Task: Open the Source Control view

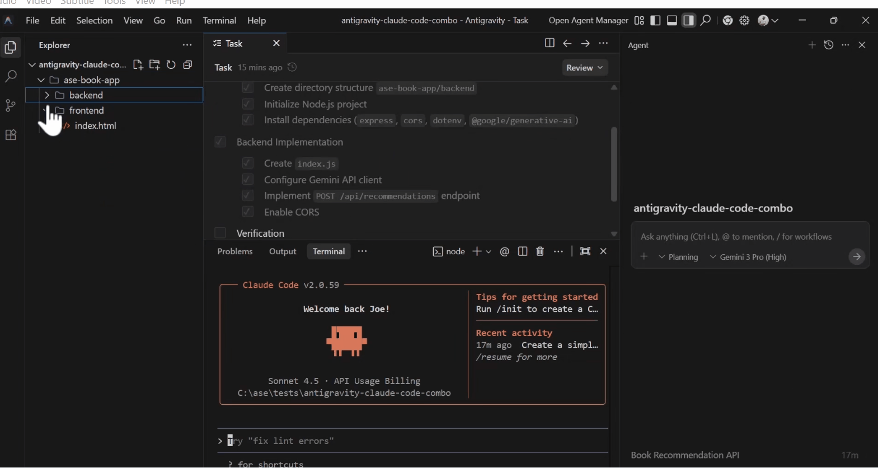Action: [11, 106]
